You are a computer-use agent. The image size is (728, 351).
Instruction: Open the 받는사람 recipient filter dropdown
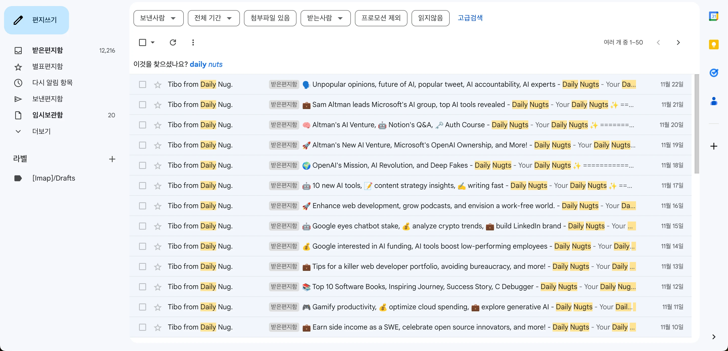[325, 18]
